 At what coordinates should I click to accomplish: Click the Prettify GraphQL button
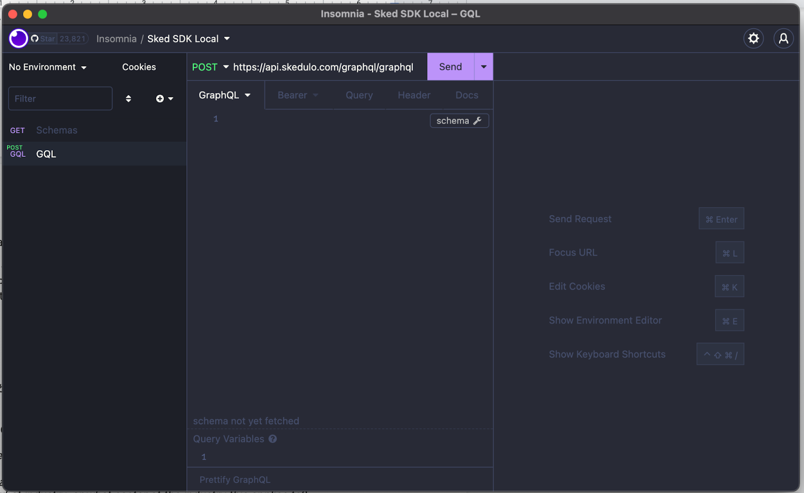pos(235,479)
